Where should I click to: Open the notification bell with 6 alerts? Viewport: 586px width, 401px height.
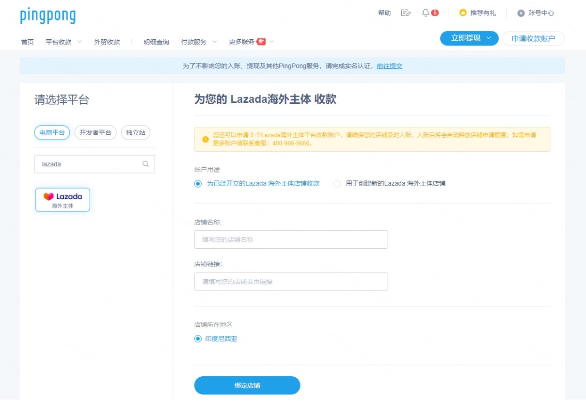(x=425, y=13)
